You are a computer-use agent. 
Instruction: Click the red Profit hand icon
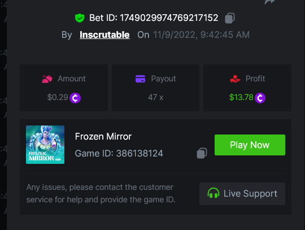point(235,79)
